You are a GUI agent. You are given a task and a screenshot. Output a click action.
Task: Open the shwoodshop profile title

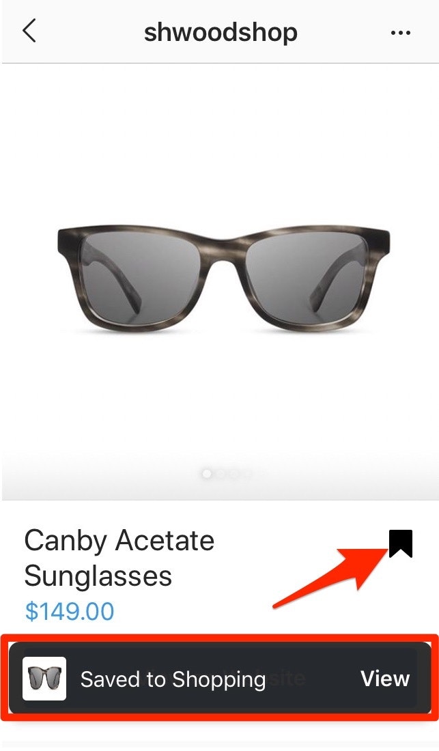(221, 33)
